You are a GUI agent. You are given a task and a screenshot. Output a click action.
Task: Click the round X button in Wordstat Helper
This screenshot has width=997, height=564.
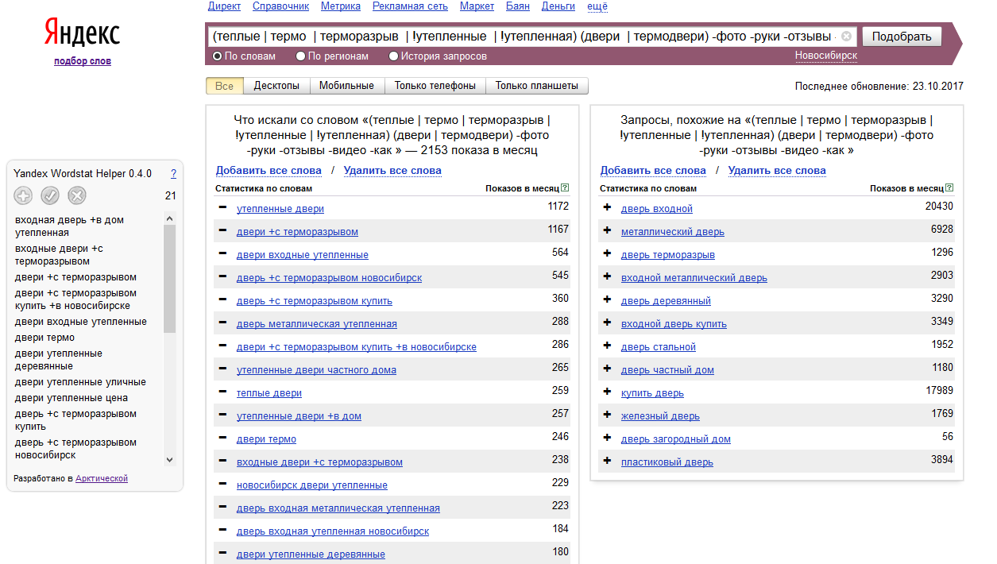(77, 195)
